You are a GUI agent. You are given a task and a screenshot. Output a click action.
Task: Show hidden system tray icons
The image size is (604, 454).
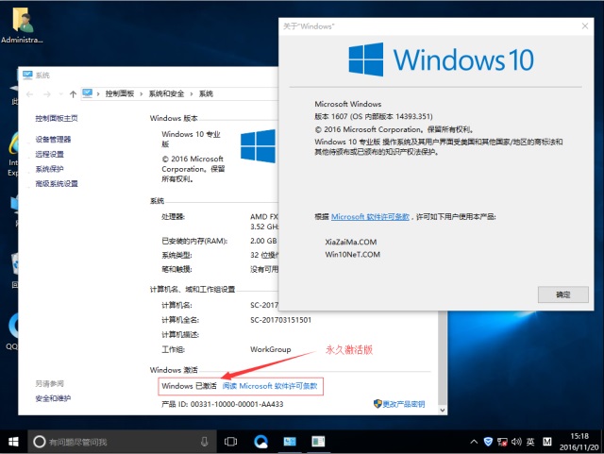click(x=472, y=442)
